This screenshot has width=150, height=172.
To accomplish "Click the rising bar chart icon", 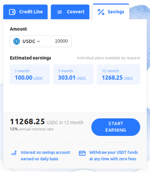I will (14, 153).
